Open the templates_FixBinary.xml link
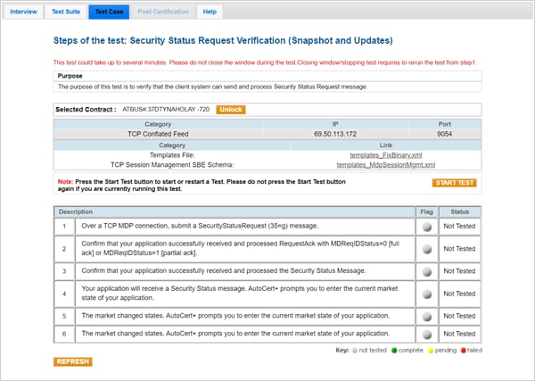 (385, 154)
